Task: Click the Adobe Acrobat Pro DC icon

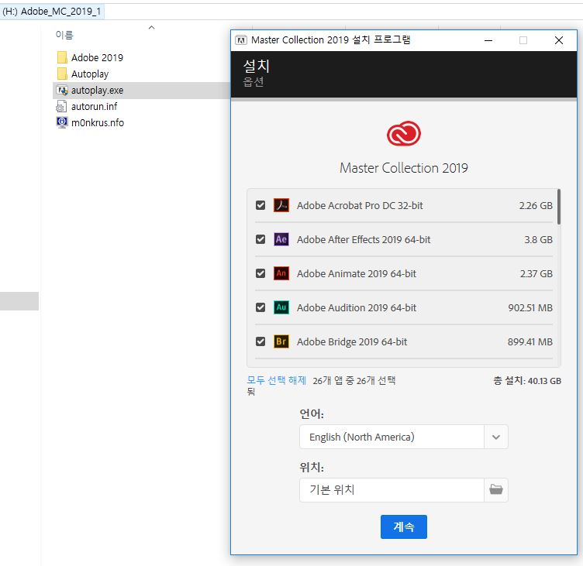Action: click(281, 205)
